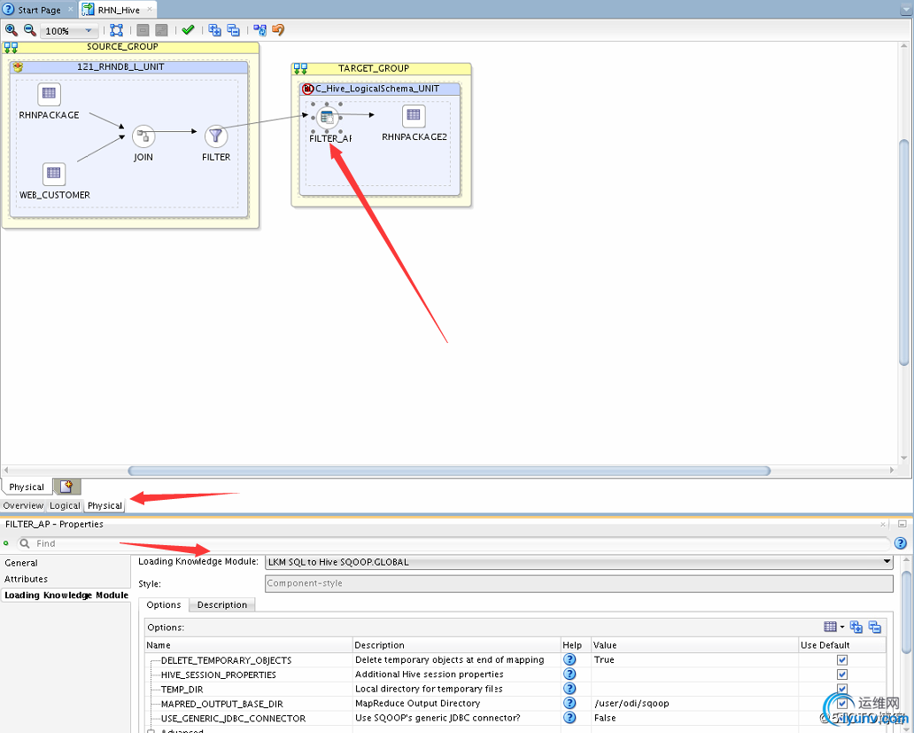This screenshot has height=733, width=914.
Task: Select the RHNPACKAGE2 target table icon
Action: 414,115
